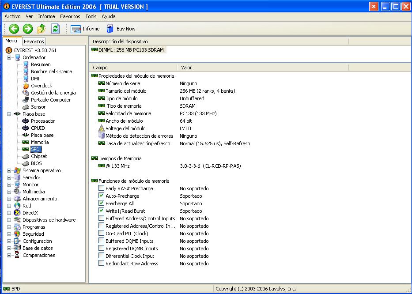Click the Buy Now toolbar button
412x294 pixels.
[x=121, y=29]
